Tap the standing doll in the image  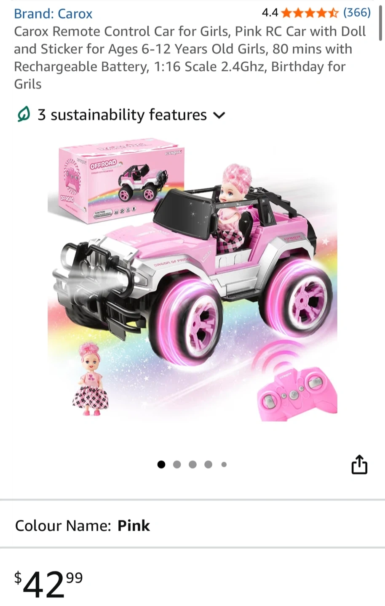click(x=90, y=379)
